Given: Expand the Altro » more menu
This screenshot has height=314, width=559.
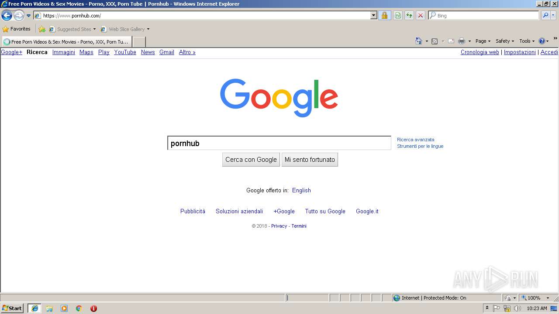Looking at the screenshot, I should tap(187, 52).
